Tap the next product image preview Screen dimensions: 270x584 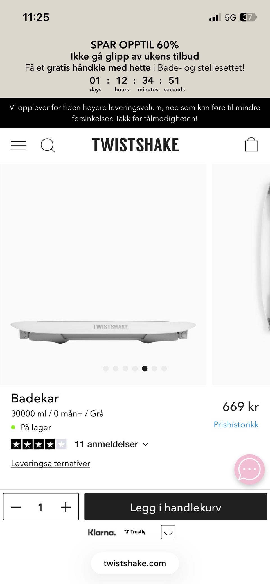[241, 275]
